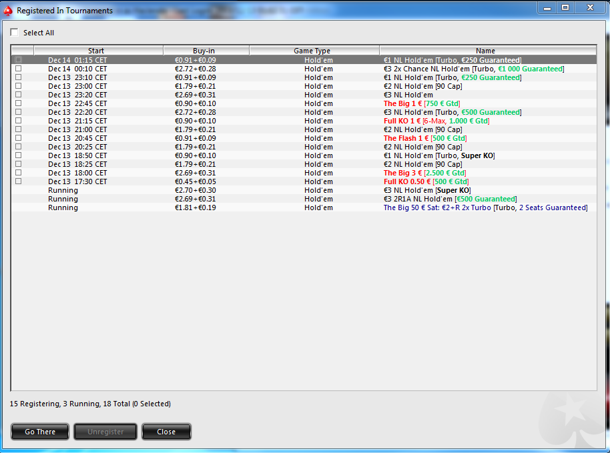Click the 'Dec 13 23:20 CET' row name '€3 NL Hold'em'
The height and width of the screenshot is (453, 610).
tap(408, 95)
